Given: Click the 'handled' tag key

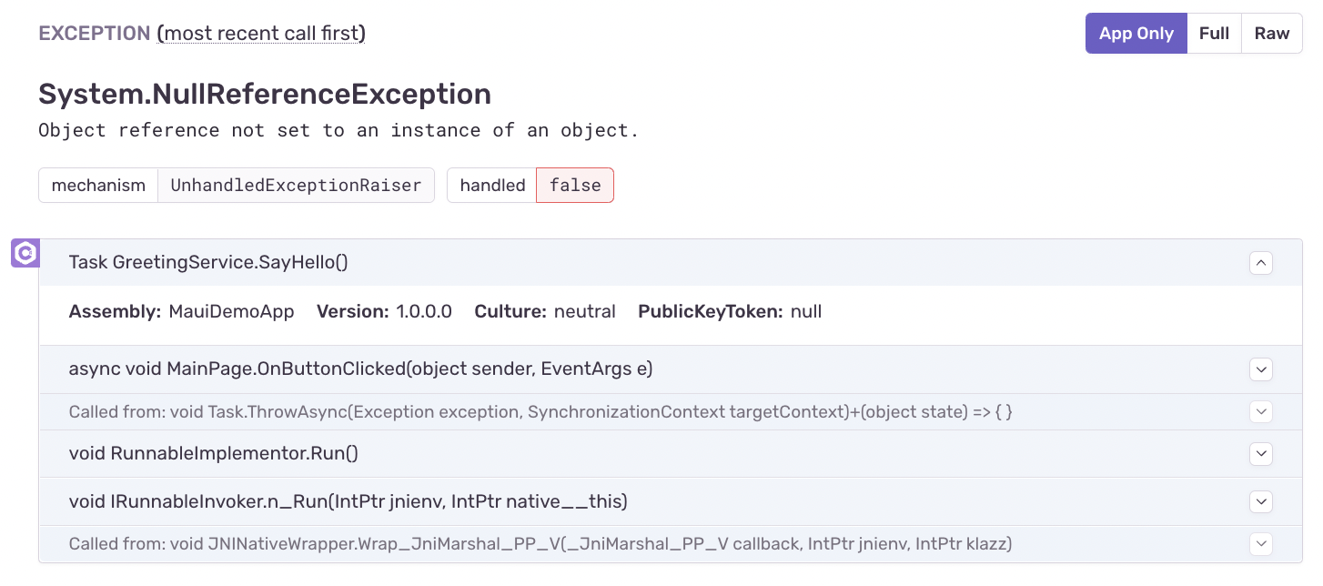Looking at the screenshot, I should [492, 186].
